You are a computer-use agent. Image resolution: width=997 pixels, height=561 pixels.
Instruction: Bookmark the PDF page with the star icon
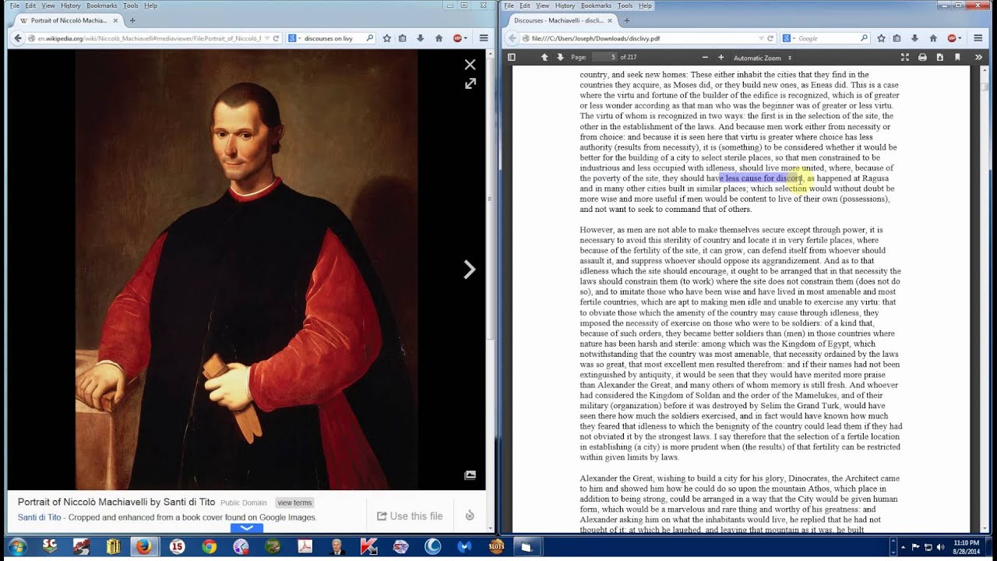coord(881,37)
